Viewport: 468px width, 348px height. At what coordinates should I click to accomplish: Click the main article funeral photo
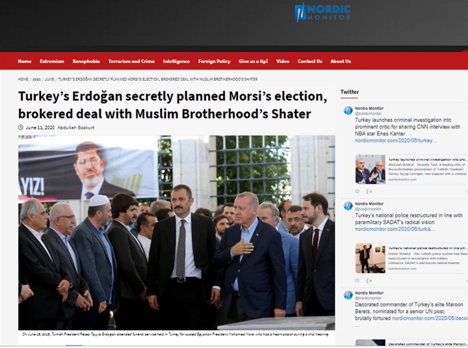point(176,233)
